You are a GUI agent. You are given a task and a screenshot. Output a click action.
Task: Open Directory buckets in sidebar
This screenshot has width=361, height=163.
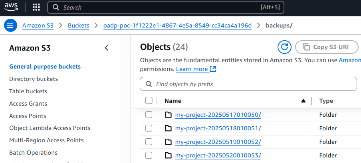pyautogui.click(x=34, y=79)
